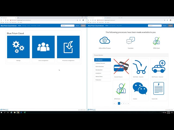Launch the Translator speech bubbles icon
The width and height of the screenshot is (174, 130).
(130, 40)
